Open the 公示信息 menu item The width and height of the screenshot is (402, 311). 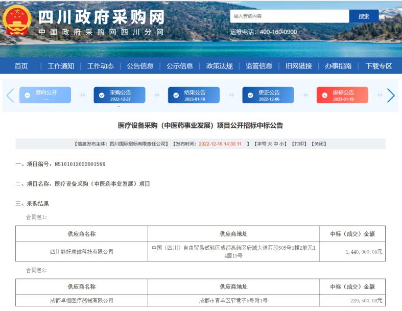[180, 66]
